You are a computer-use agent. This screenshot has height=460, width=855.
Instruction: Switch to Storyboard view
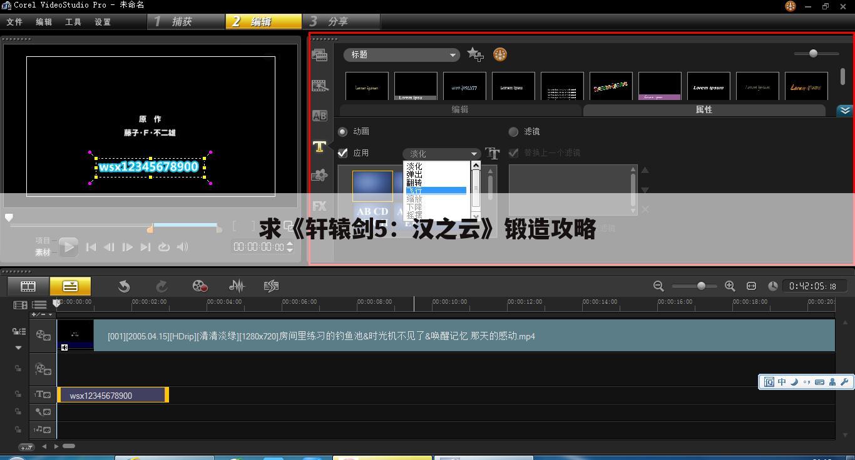(28, 286)
